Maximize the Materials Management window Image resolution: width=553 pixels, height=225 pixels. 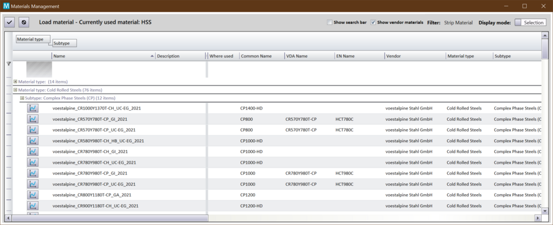524,6
